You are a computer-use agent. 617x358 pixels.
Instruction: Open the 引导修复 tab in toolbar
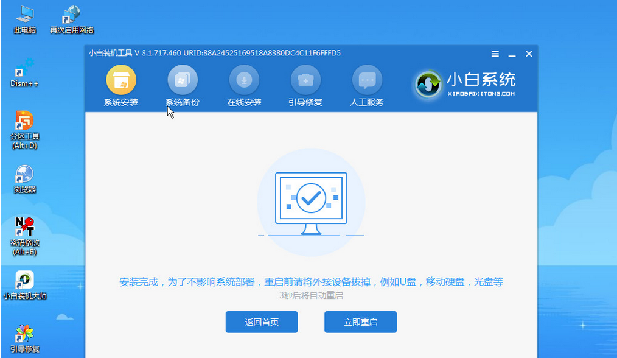tap(305, 86)
